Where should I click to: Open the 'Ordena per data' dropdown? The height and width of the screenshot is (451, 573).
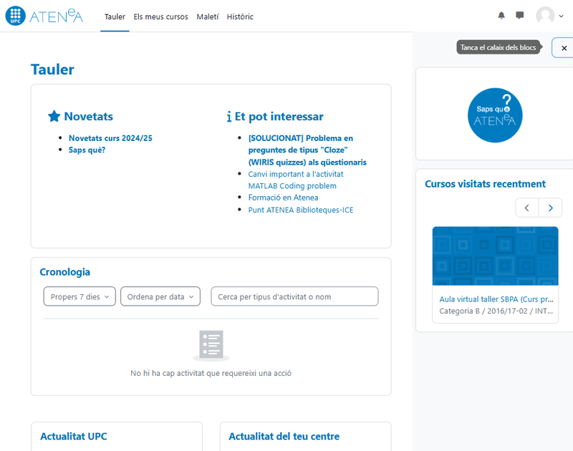[x=160, y=296]
